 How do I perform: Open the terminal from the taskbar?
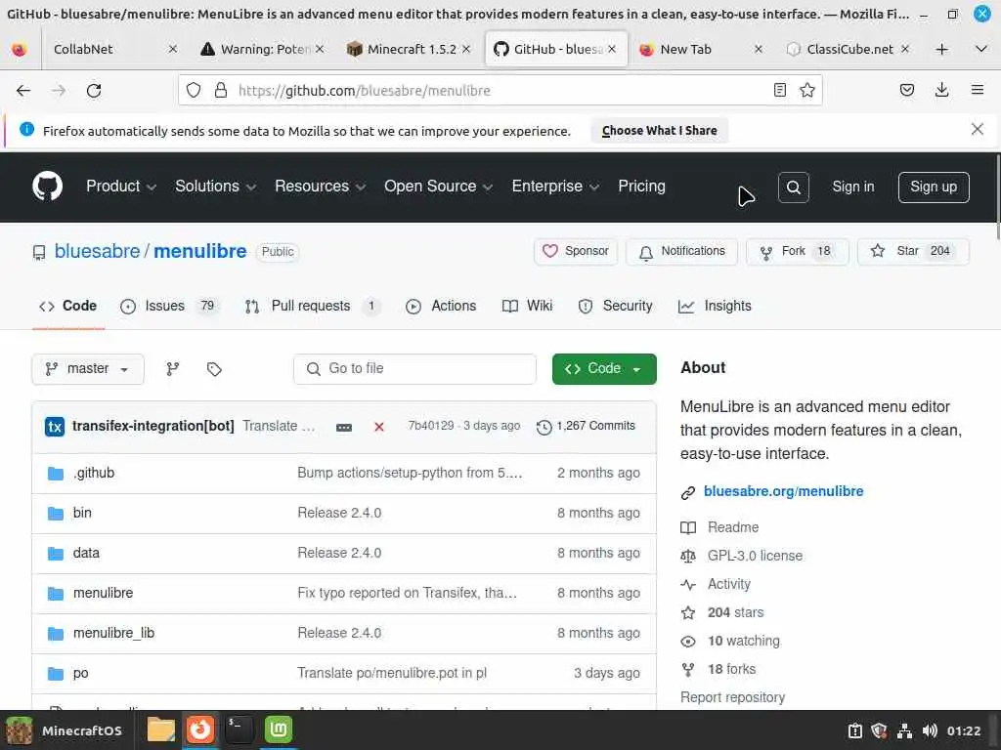239,729
